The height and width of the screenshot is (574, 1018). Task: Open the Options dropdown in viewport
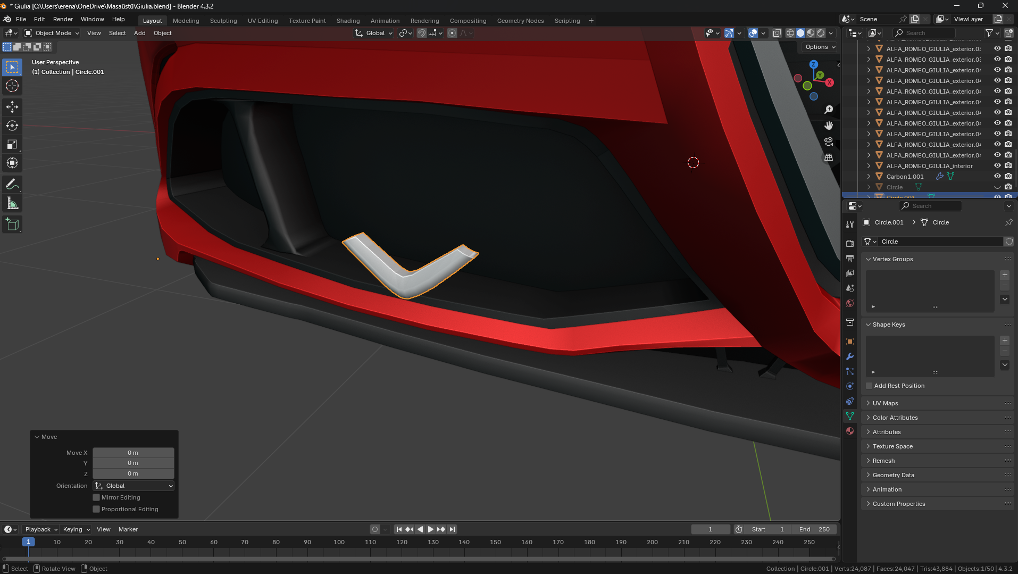coord(820,47)
